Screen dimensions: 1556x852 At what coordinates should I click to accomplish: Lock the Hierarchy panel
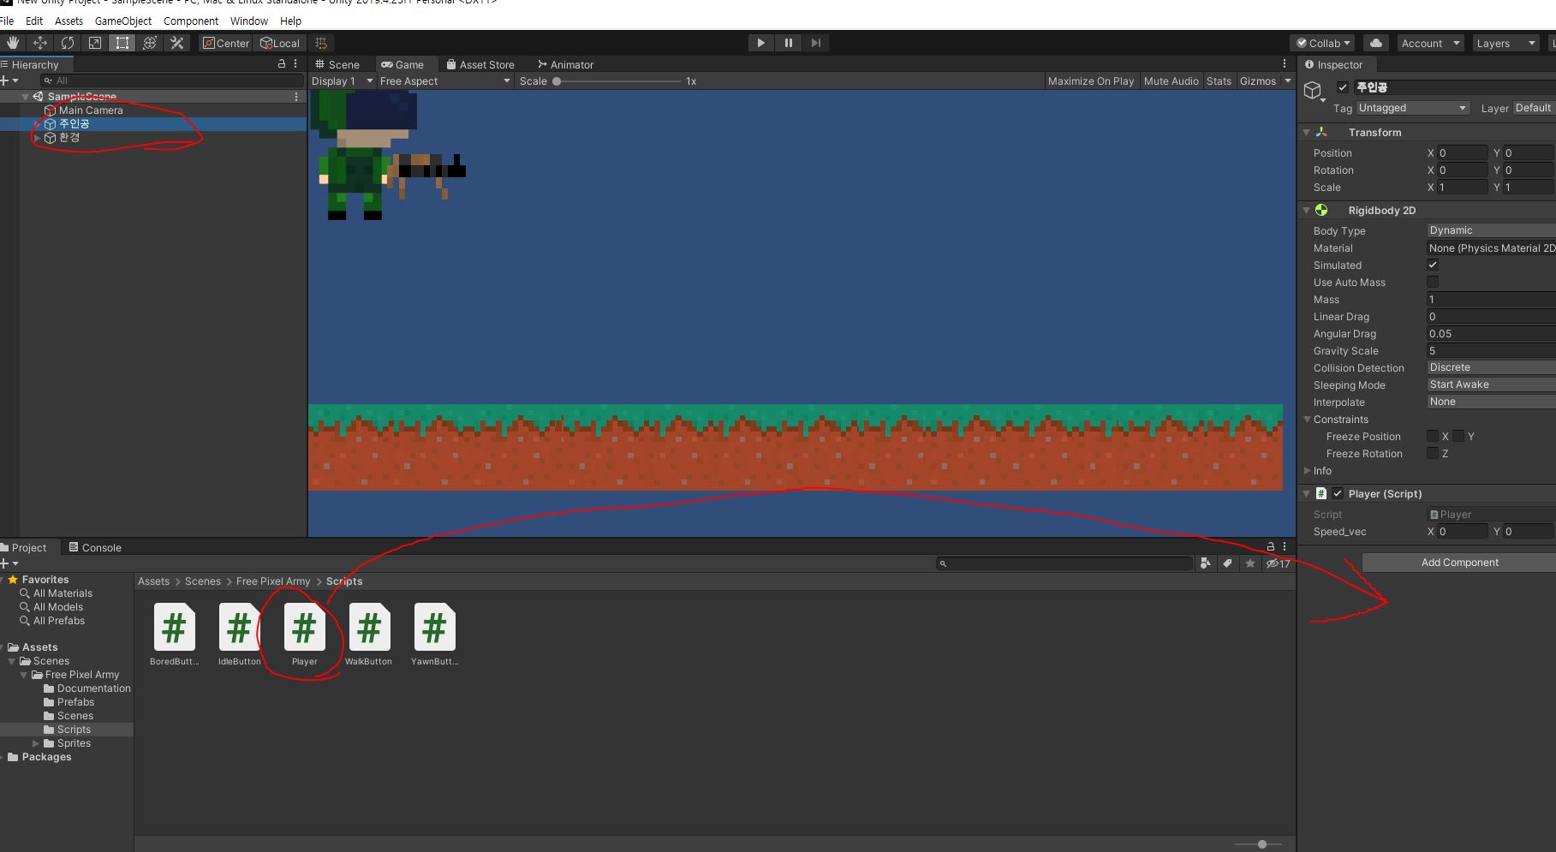tap(282, 64)
